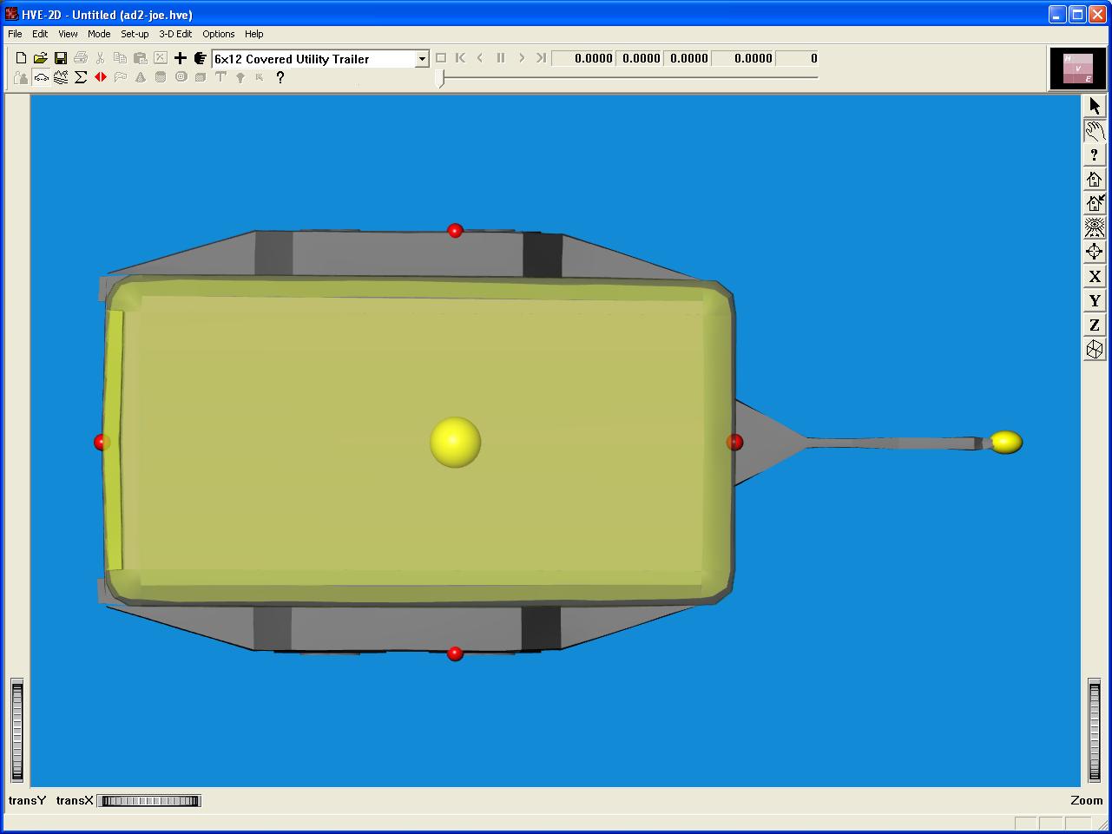Toggle the wireframe cube projection button
Viewport: 1112px width, 834px height.
[x=1094, y=349]
